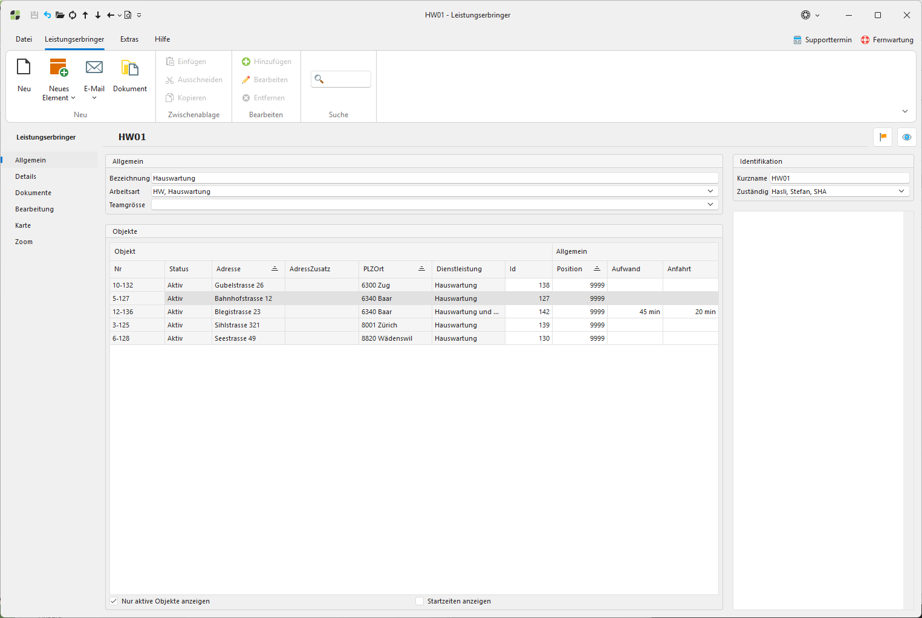The image size is (922, 618).
Task: Click the Nr column header
Action: (x=137, y=269)
